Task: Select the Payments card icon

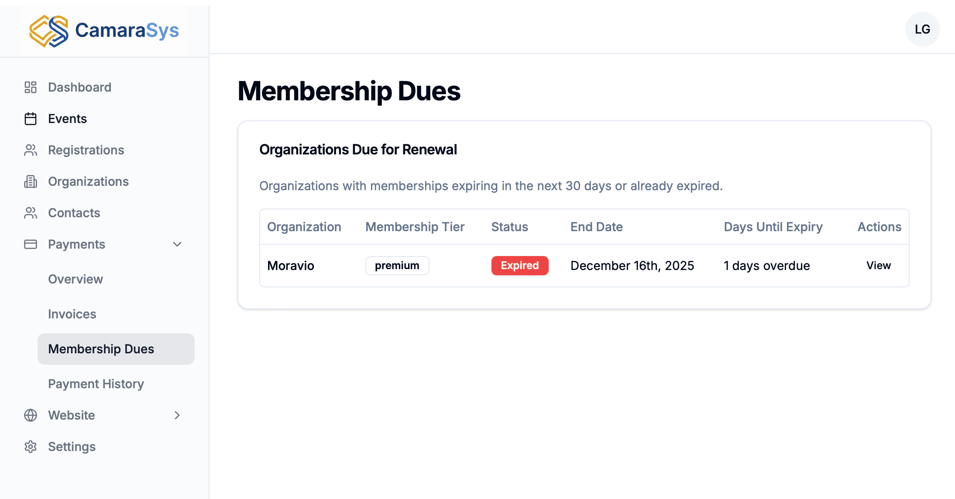Action: [30, 244]
